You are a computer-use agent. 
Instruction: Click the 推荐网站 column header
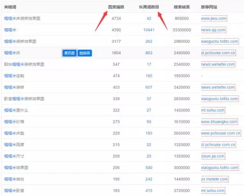pos(210,7)
